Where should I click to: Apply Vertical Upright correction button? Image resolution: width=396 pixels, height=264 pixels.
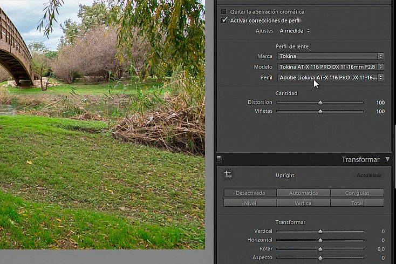coord(303,203)
